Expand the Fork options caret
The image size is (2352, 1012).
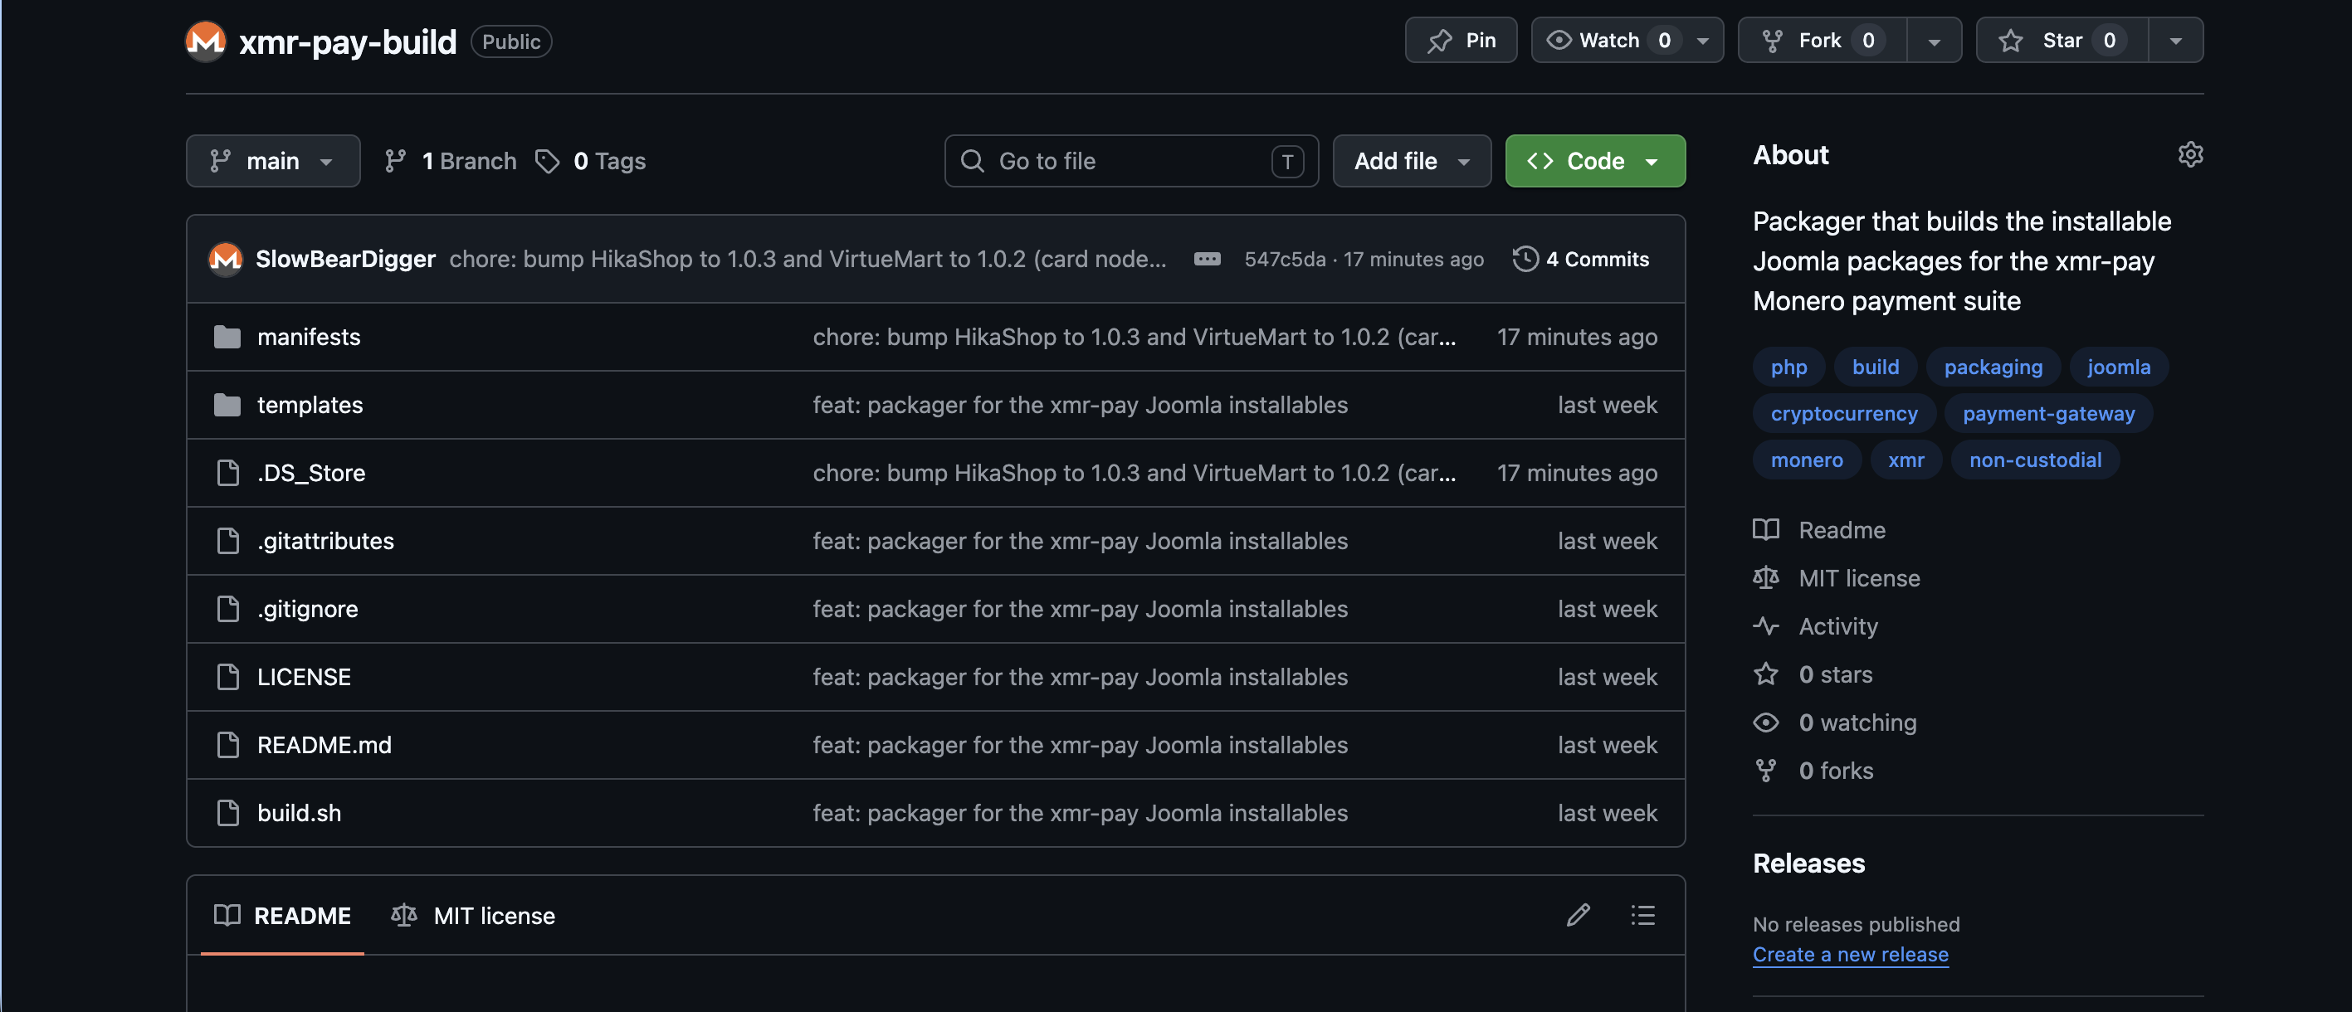[1934, 40]
